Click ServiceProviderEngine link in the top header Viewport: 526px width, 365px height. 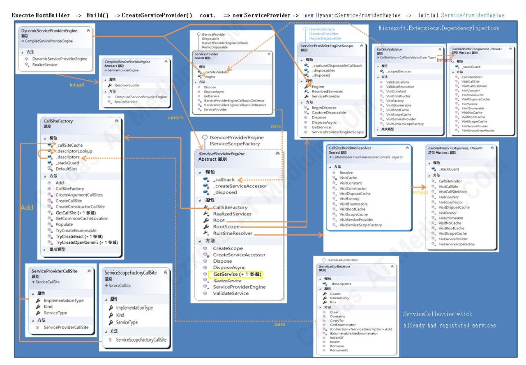pyautogui.click(x=473, y=15)
